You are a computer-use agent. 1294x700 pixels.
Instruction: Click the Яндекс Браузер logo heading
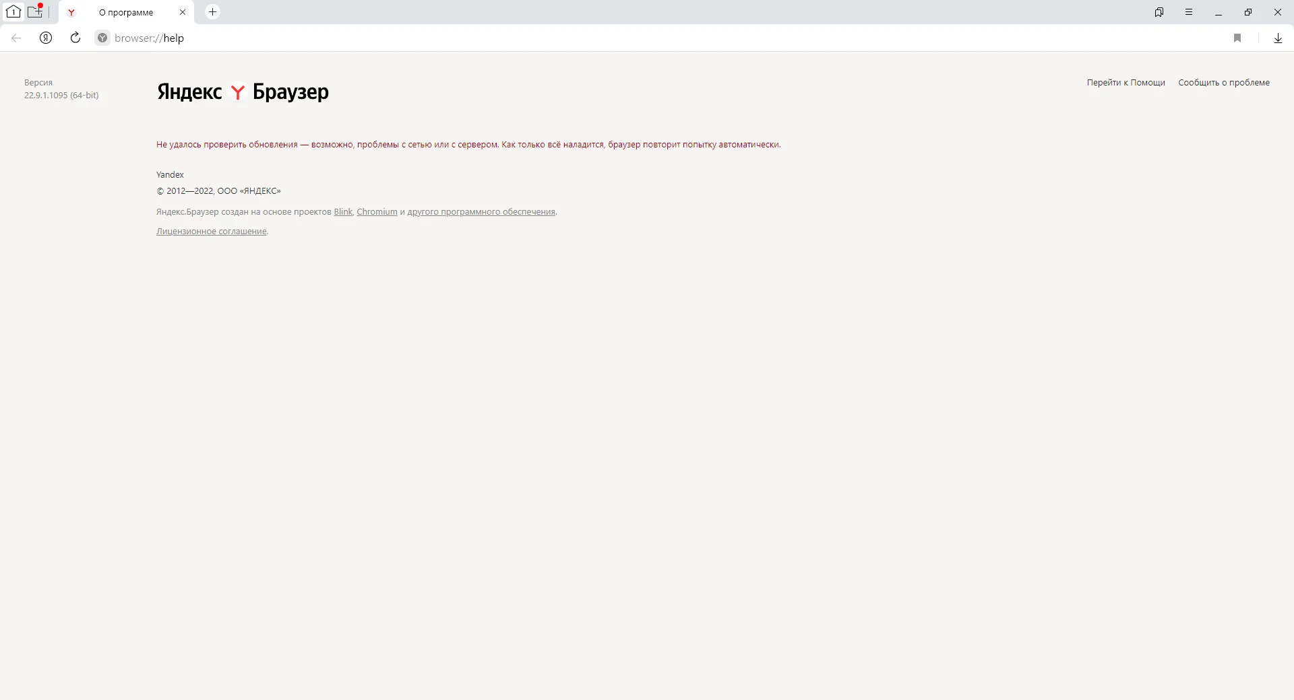243,92
